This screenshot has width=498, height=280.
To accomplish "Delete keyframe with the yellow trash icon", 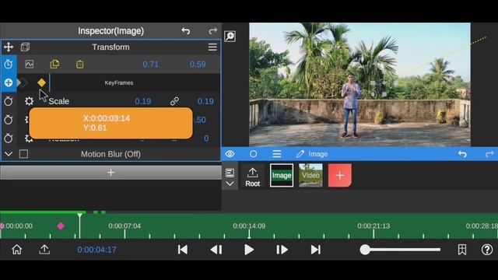I will pyautogui.click(x=79, y=64).
